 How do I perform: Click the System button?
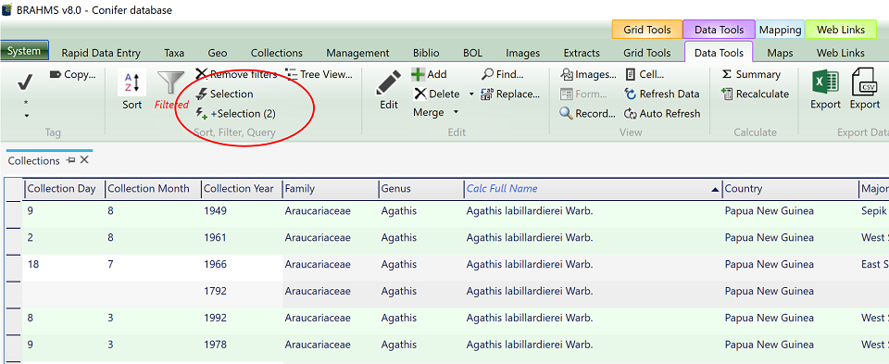(x=24, y=51)
